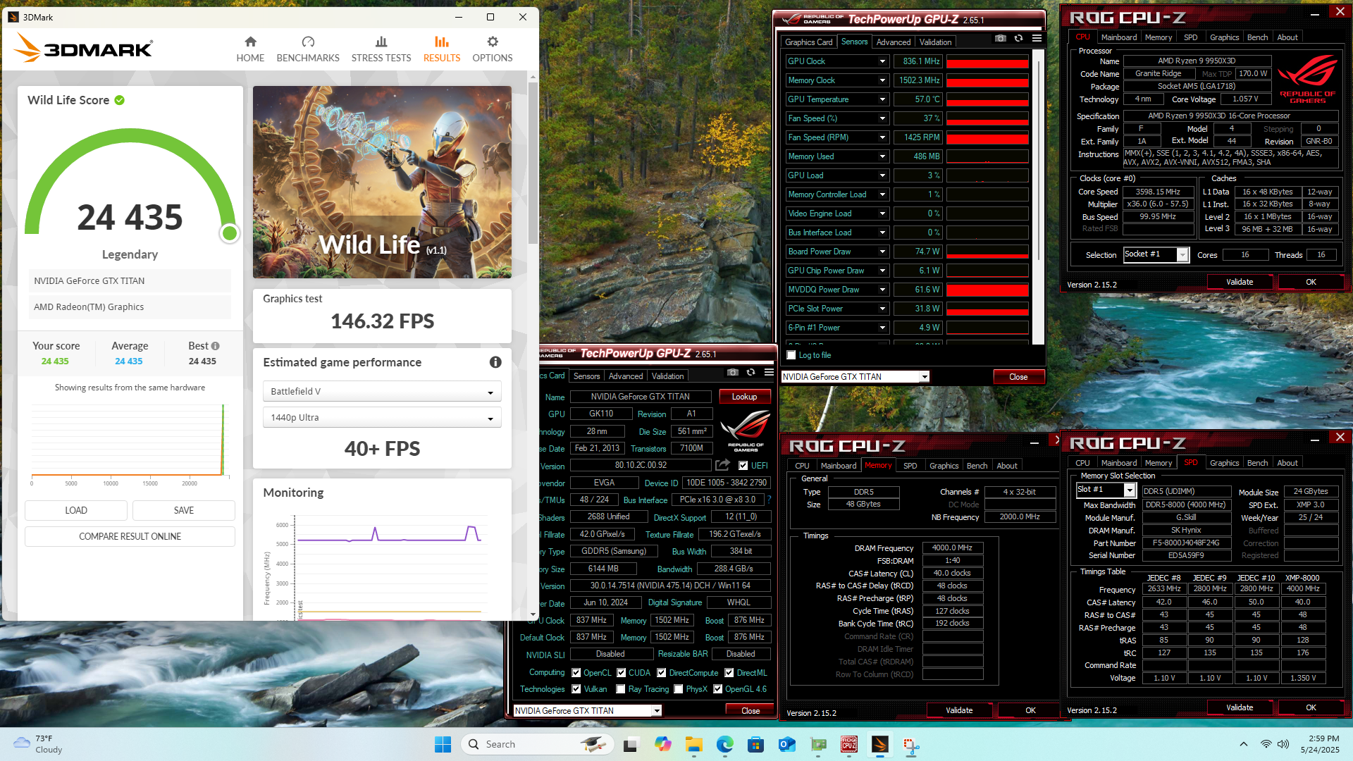This screenshot has height=761, width=1353.
Task: Expand GPU Clock sensor dropdown
Action: click(882, 61)
